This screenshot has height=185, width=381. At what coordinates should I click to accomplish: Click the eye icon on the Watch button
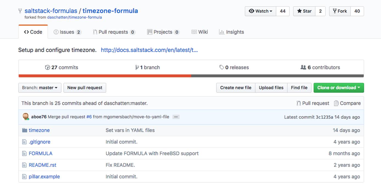click(251, 11)
